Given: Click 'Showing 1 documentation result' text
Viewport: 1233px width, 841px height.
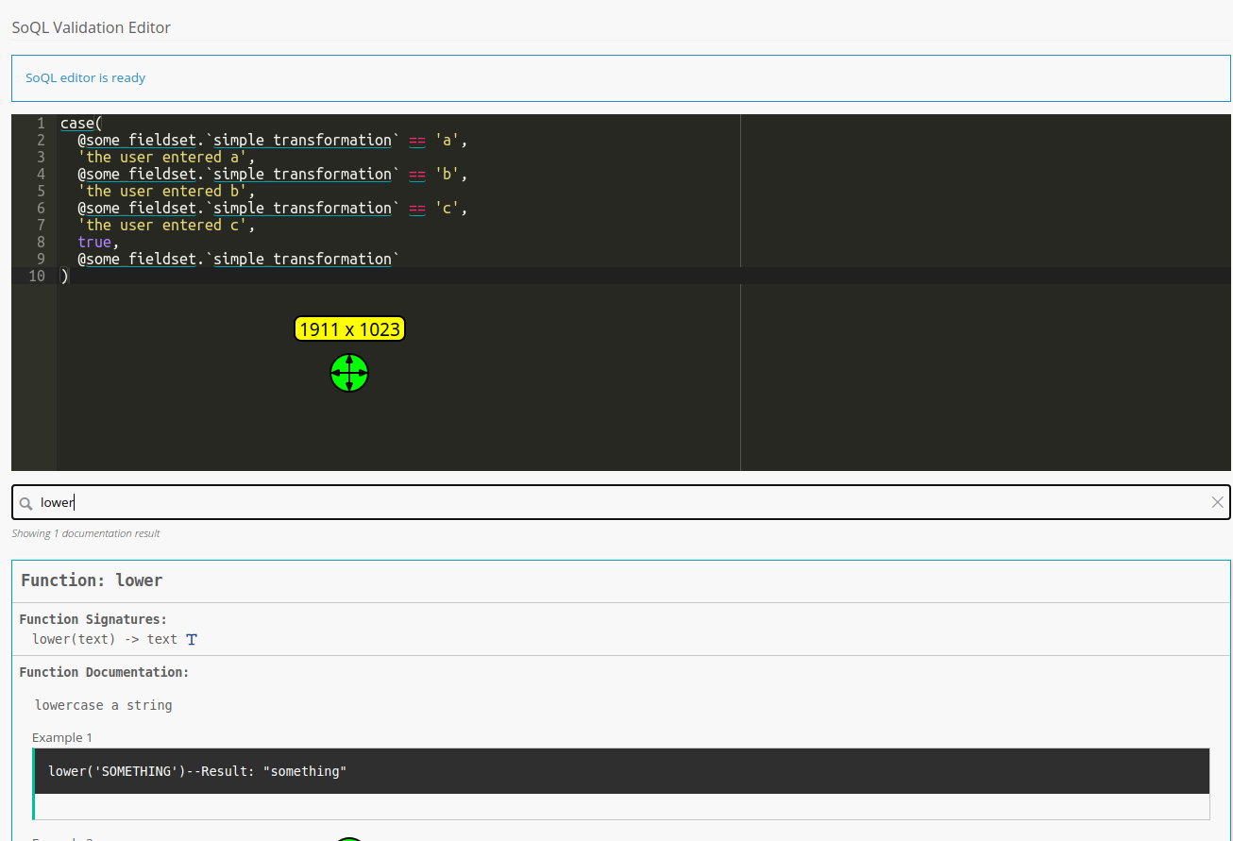Looking at the screenshot, I should point(86,533).
